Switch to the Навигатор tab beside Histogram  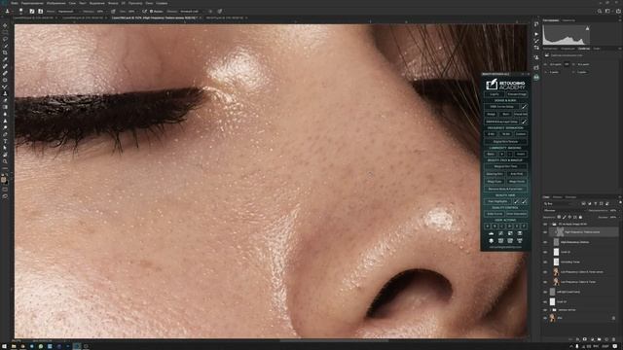tap(568, 20)
